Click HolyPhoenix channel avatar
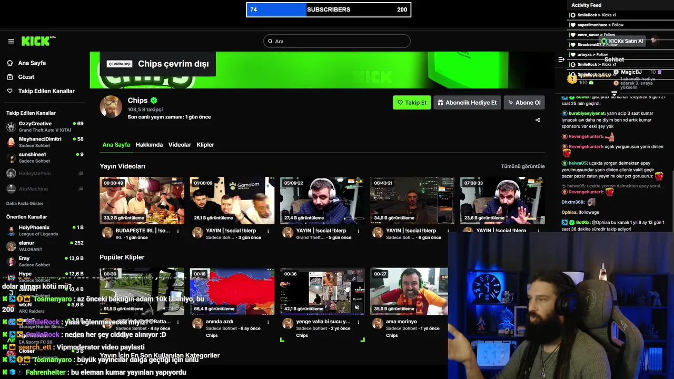The width and height of the screenshot is (674, 379). [11, 231]
